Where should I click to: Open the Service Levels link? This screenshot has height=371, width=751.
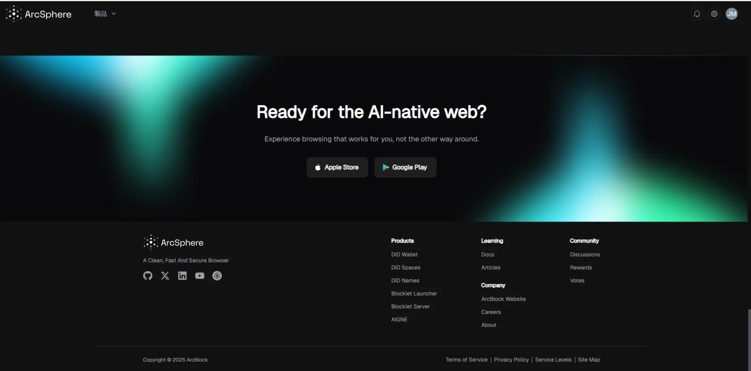(x=553, y=360)
